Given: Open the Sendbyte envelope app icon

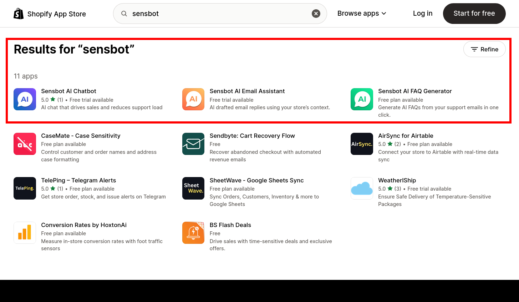Looking at the screenshot, I should click(x=193, y=144).
